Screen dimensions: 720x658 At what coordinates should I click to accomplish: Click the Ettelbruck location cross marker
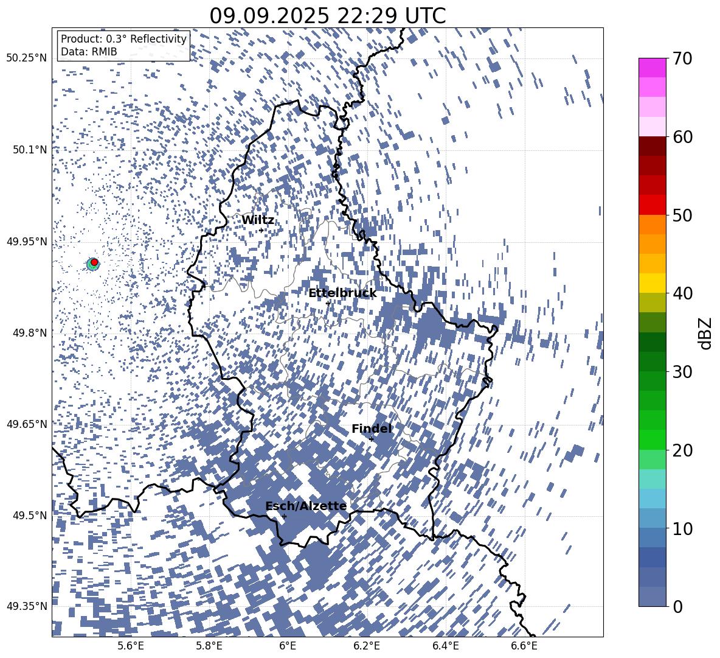click(328, 303)
